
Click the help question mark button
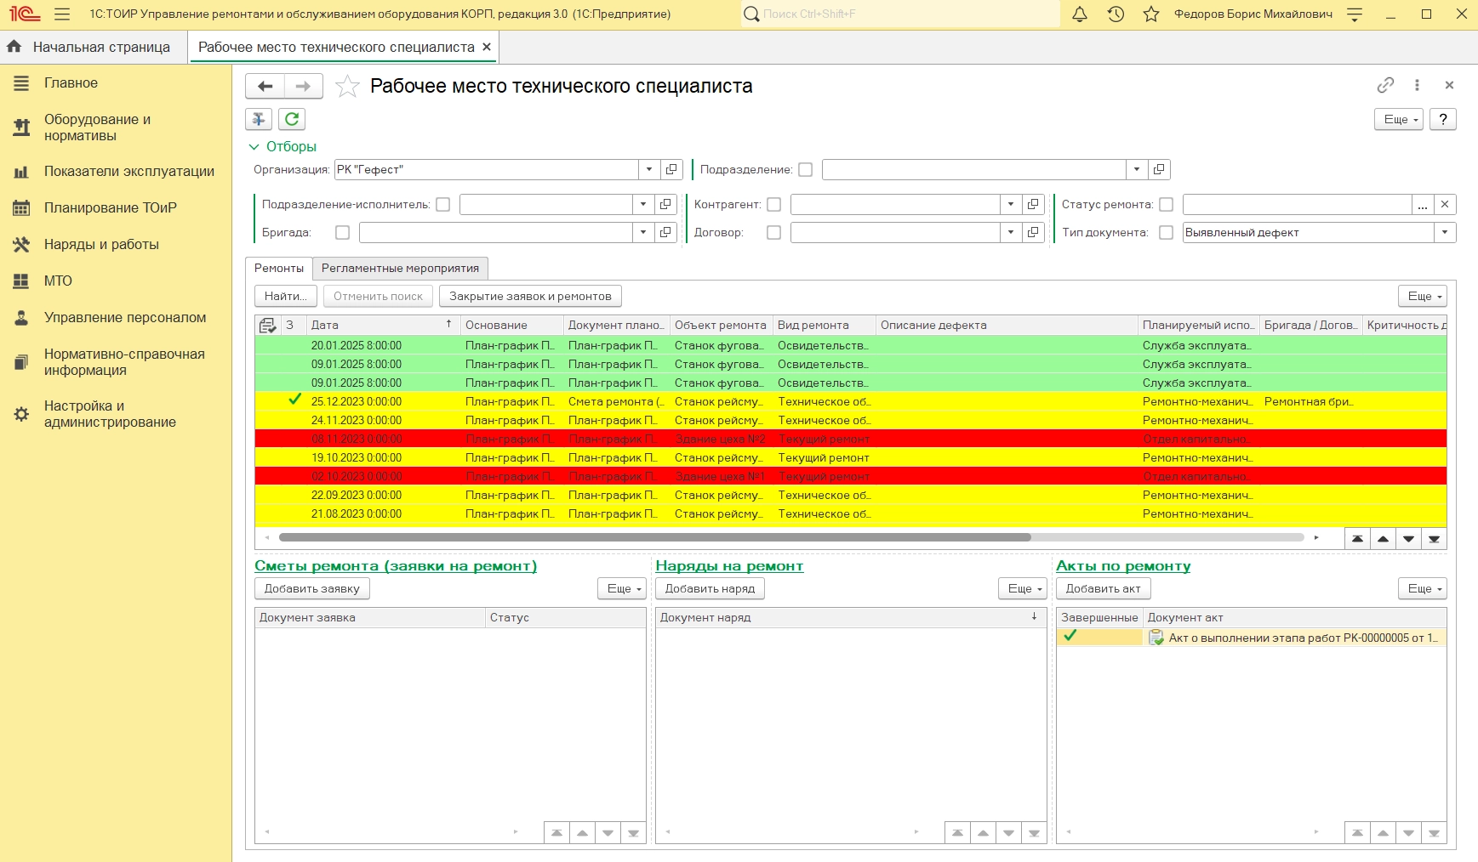coord(1443,120)
